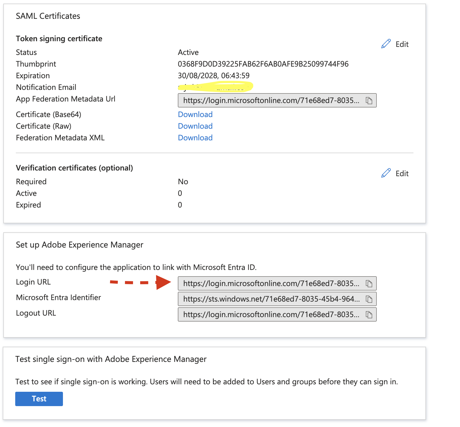Click the Federation Metadata XML label
Screen dimensions: 460x427
[x=60, y=138]
